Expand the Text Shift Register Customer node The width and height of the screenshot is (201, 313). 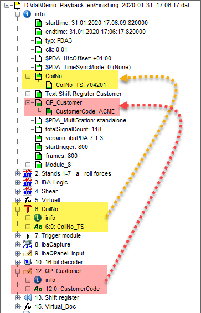tap(28, 94)
